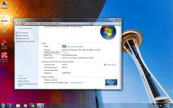Click the vertical scrollbar of System window

[120, 57]
